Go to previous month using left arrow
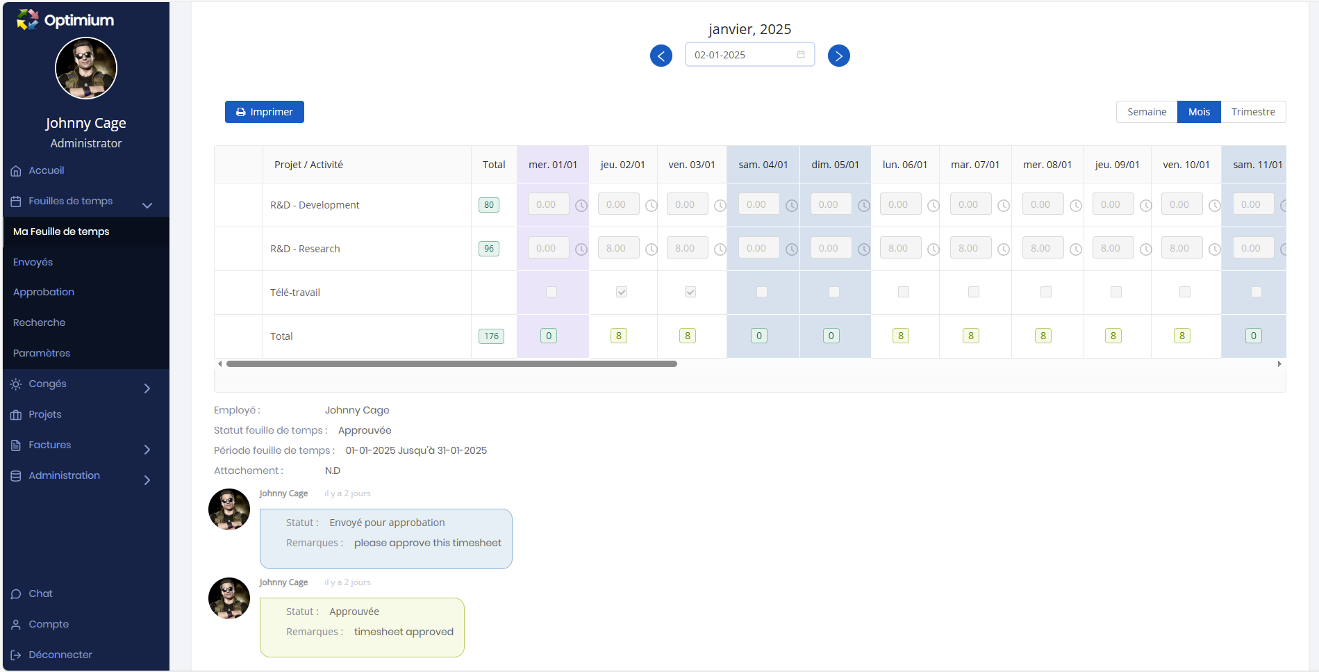 tap(661, 56)
